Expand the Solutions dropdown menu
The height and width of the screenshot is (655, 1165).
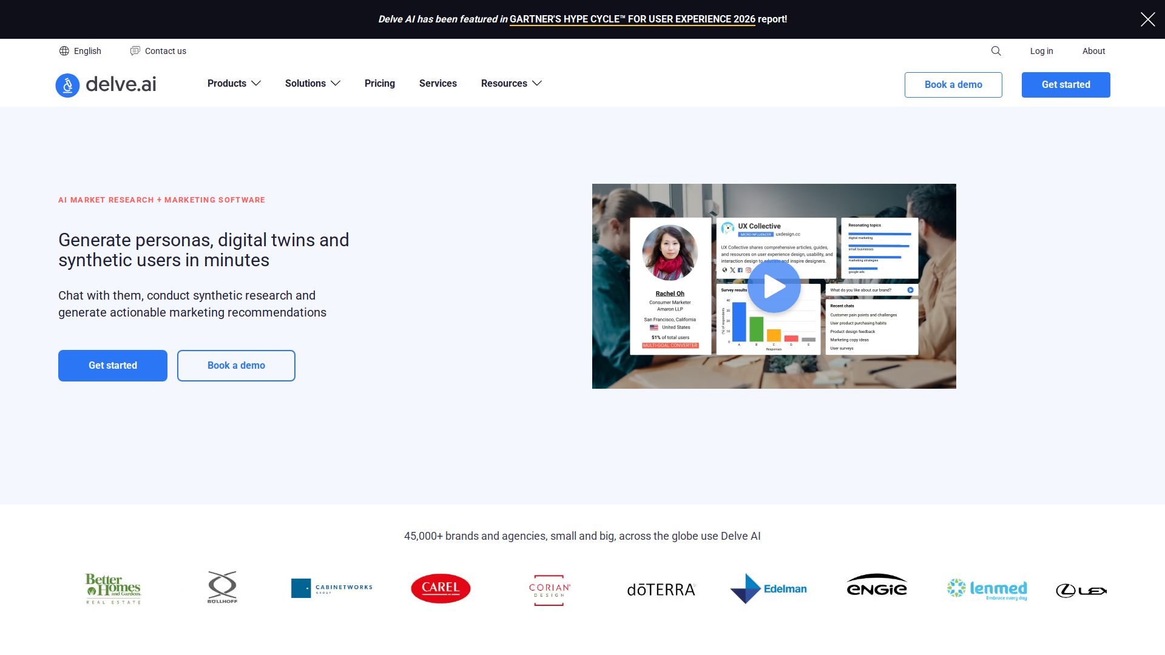coord(312,84)
